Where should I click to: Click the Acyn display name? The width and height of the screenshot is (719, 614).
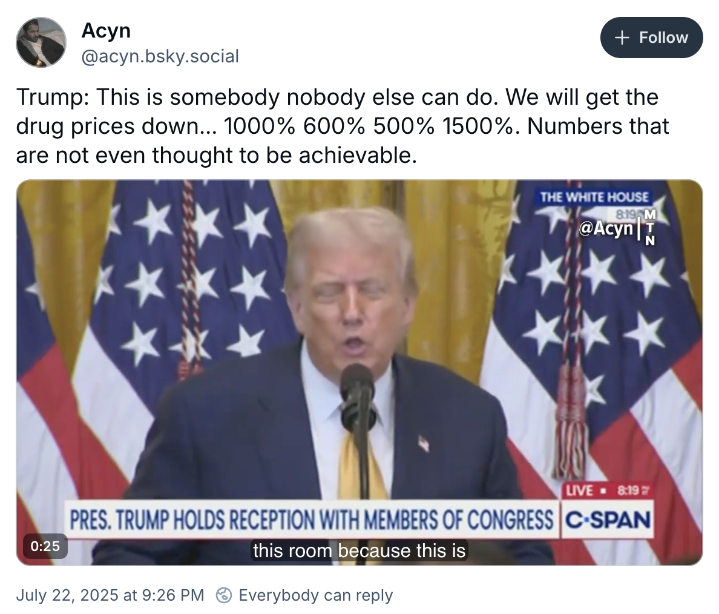[x=106, y=31]
